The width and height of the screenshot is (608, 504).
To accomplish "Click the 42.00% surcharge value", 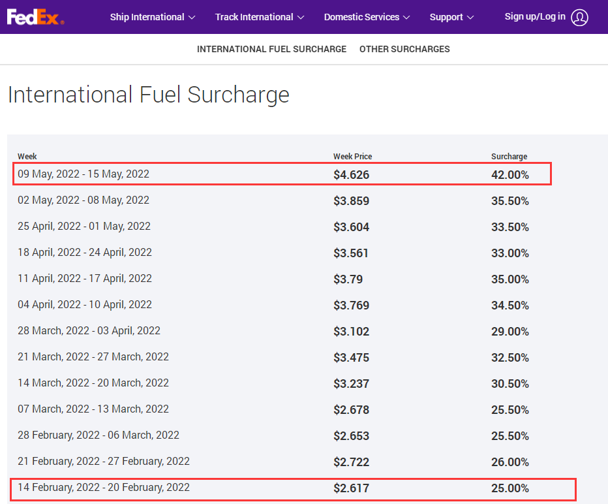I will (509, 175).
